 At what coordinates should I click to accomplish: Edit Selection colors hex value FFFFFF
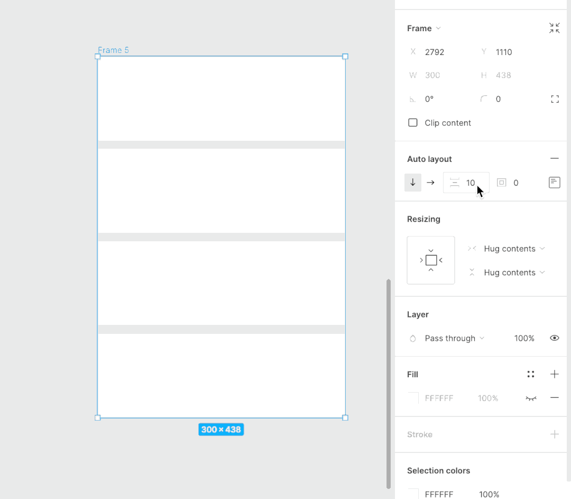click(439, 494)
